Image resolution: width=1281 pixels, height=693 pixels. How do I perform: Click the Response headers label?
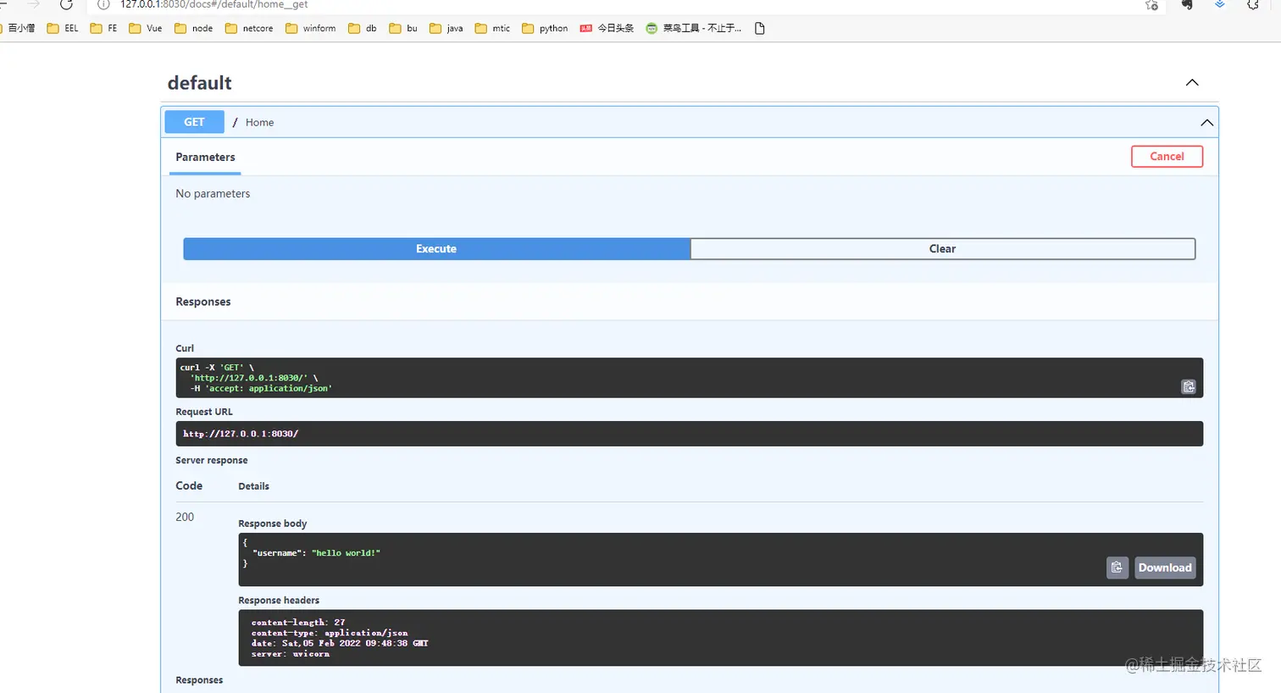click(x=279, y=600)
